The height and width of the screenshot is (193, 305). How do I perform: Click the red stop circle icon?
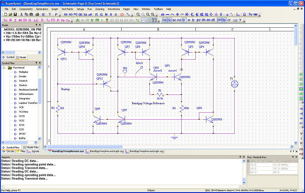(x=122, y=15)
